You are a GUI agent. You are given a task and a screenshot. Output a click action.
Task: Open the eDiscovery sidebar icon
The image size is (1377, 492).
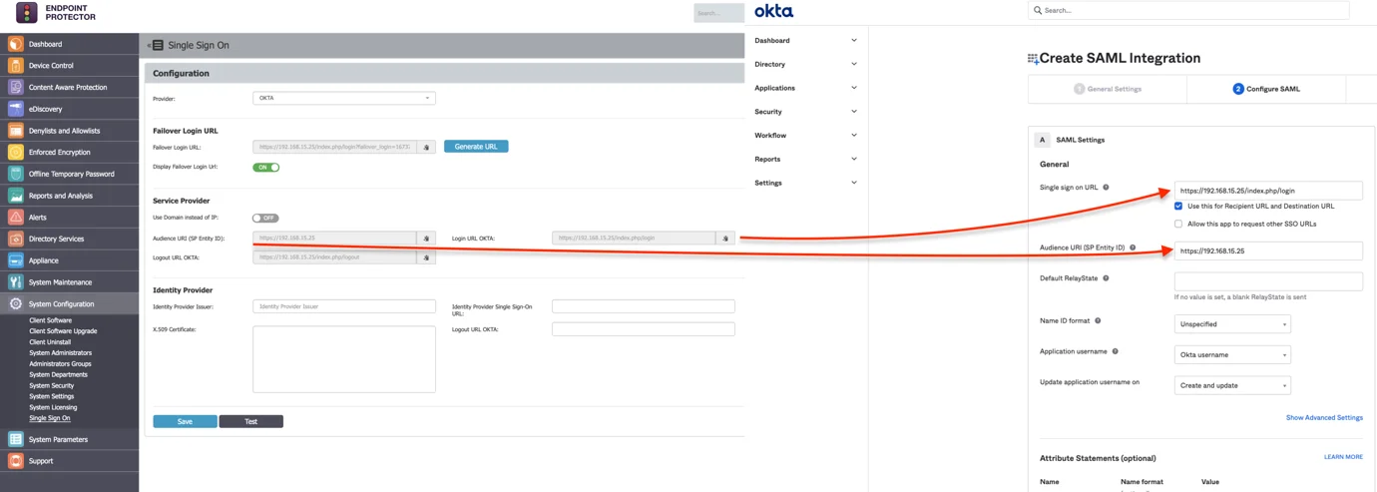[15, 109]
